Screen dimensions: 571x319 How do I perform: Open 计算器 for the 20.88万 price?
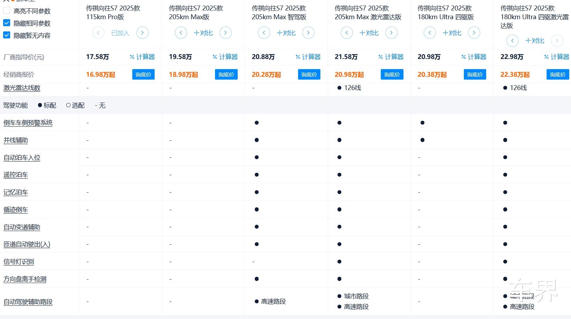[308, 57]
